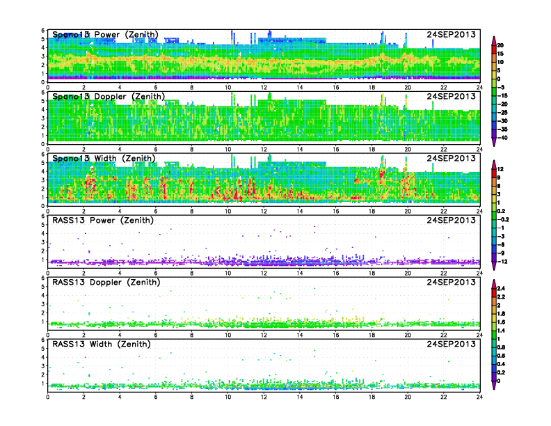
Task: Click the Spano13 Doppler (Zenith) panel title
Action: [x=109, y=97]
